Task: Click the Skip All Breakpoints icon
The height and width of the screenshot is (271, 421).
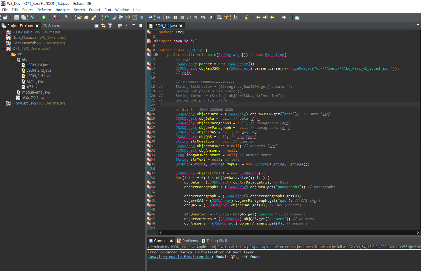Action: point(159,18)
